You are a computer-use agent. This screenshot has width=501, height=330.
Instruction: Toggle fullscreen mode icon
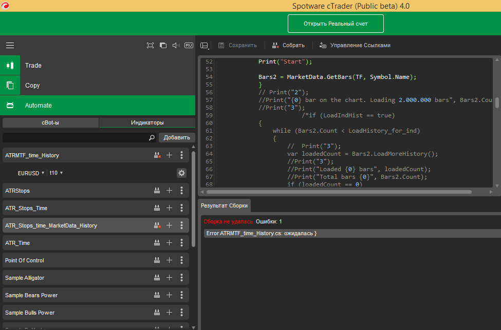coord(150,45)
